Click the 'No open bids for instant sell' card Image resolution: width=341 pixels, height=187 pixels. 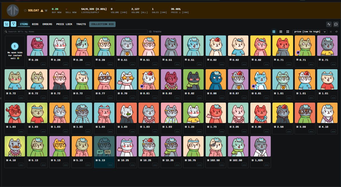[15, 51]
